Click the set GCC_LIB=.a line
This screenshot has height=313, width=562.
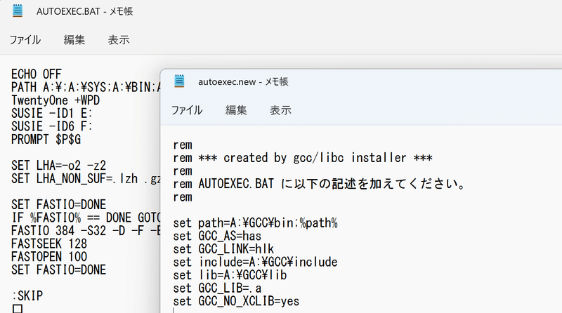pyautogui.click(x=217, y=288)
